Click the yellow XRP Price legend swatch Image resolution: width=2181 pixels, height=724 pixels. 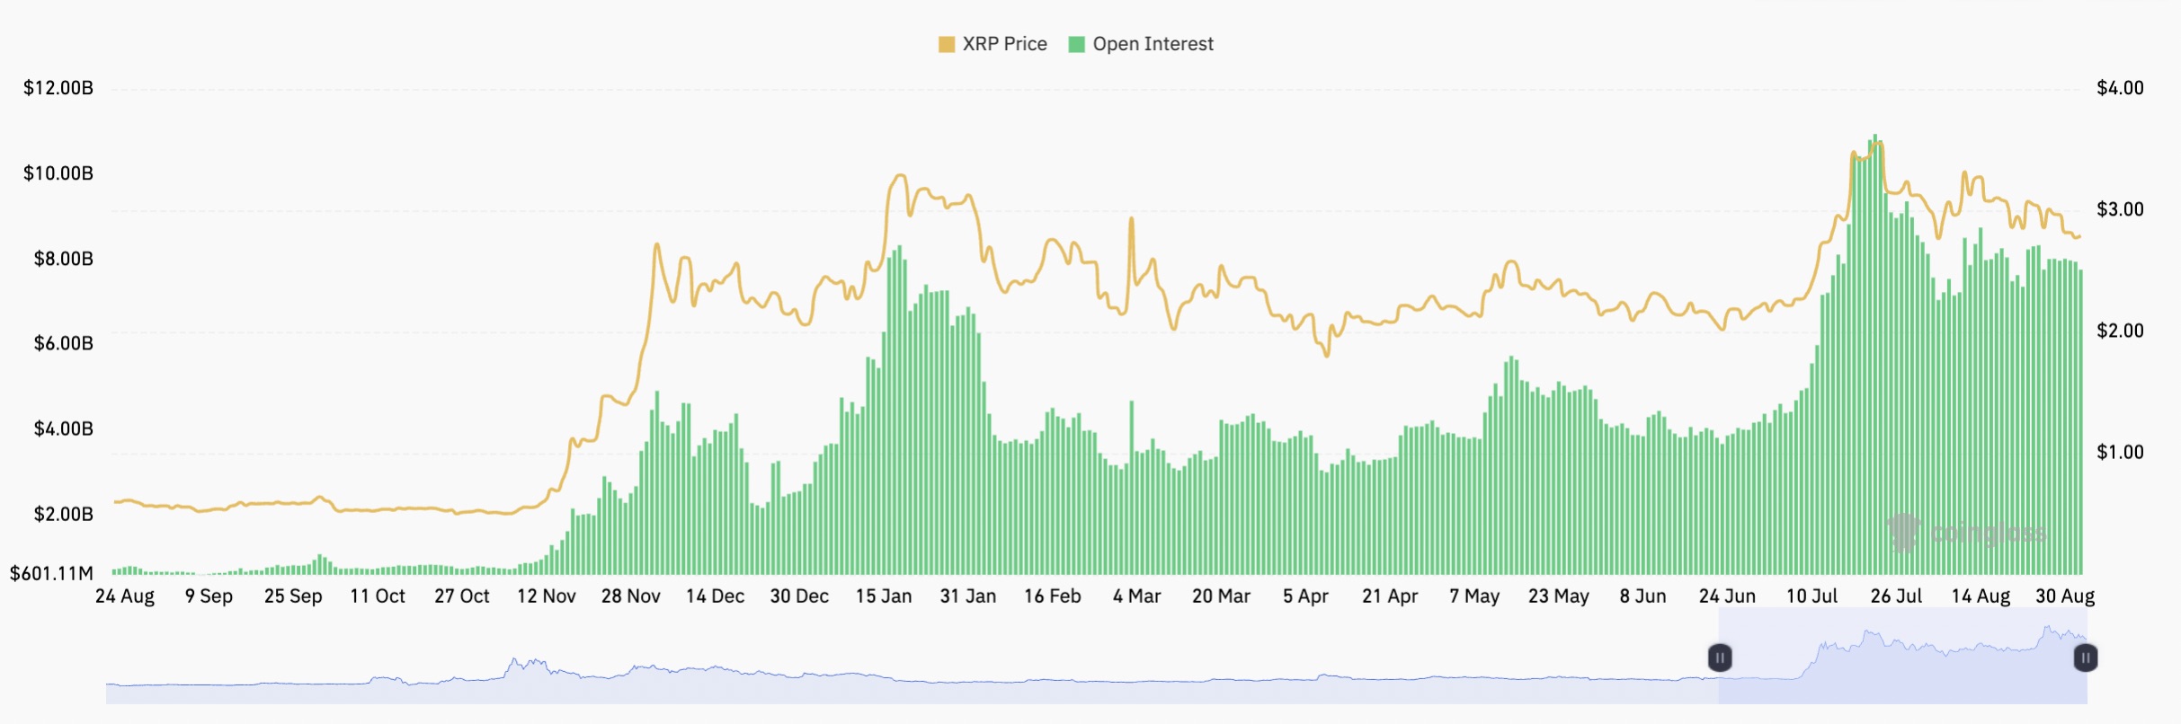946,44
